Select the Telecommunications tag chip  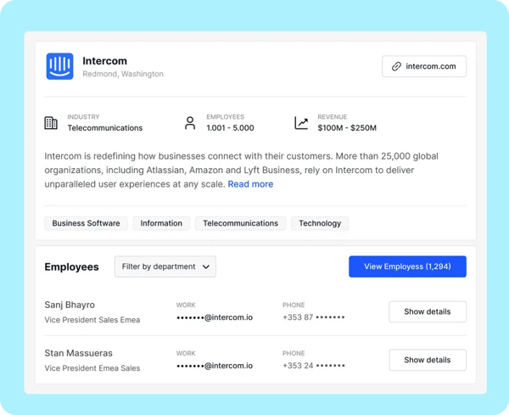point(241,223)
